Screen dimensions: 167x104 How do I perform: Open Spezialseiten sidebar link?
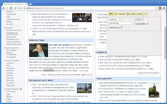[11, 37]
